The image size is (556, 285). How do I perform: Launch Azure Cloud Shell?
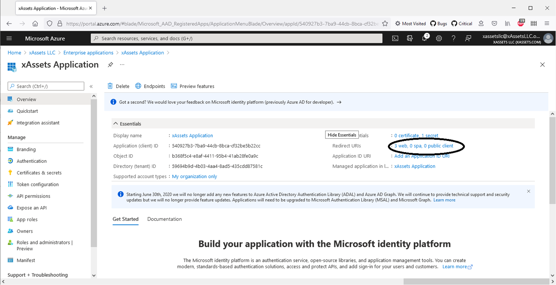click(x=395, y=38)
